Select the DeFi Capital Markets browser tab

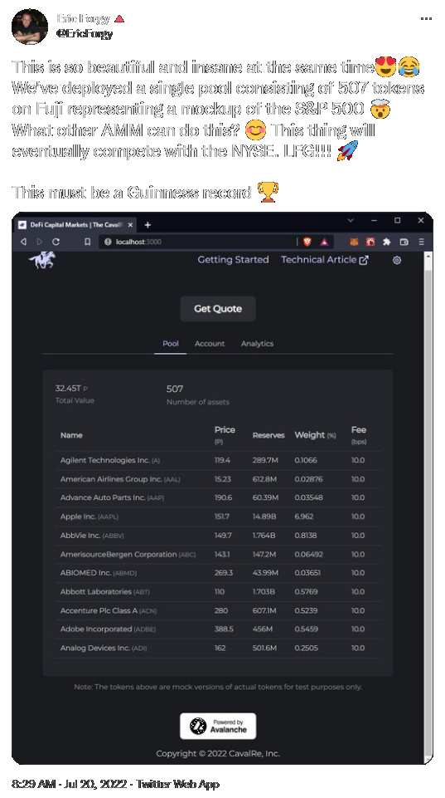point(75,224)
